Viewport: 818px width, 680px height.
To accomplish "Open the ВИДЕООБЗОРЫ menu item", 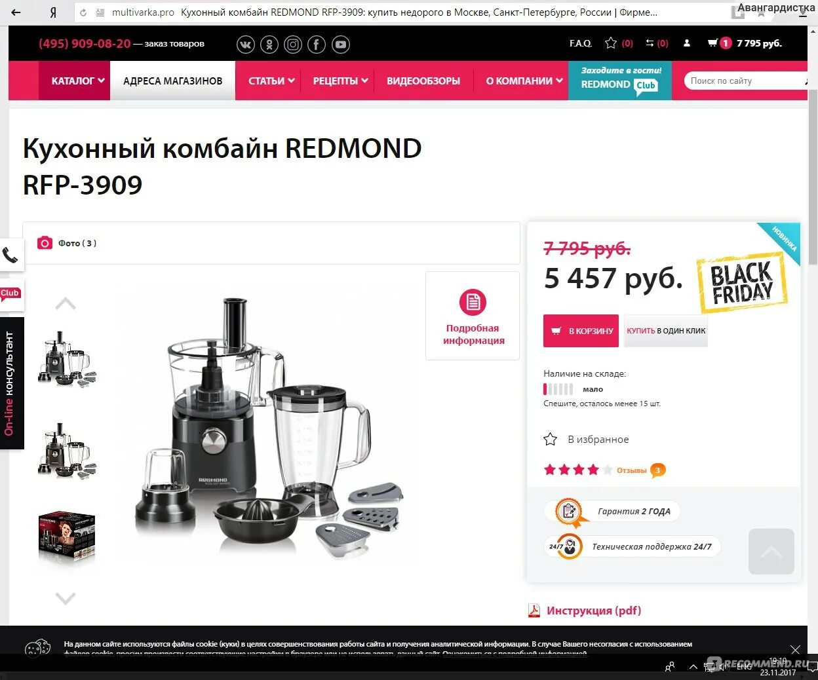I will 423,81.
